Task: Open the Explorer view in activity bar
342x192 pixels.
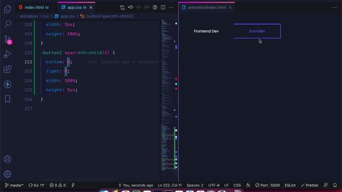Action: (x=7, y=9)
